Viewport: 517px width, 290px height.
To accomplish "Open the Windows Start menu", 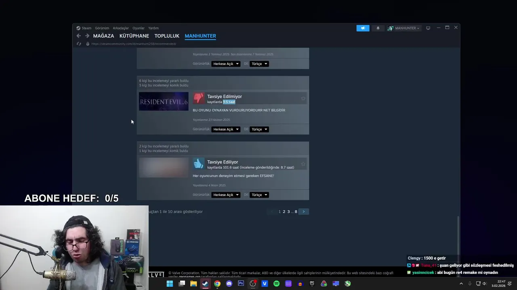I will 170,284.
